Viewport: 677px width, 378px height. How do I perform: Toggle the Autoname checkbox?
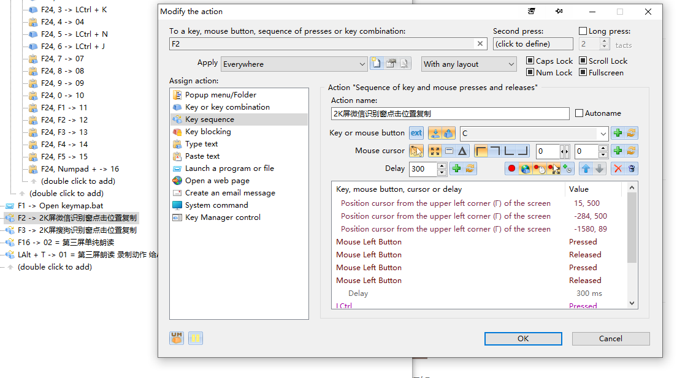[x=579, y=113]
